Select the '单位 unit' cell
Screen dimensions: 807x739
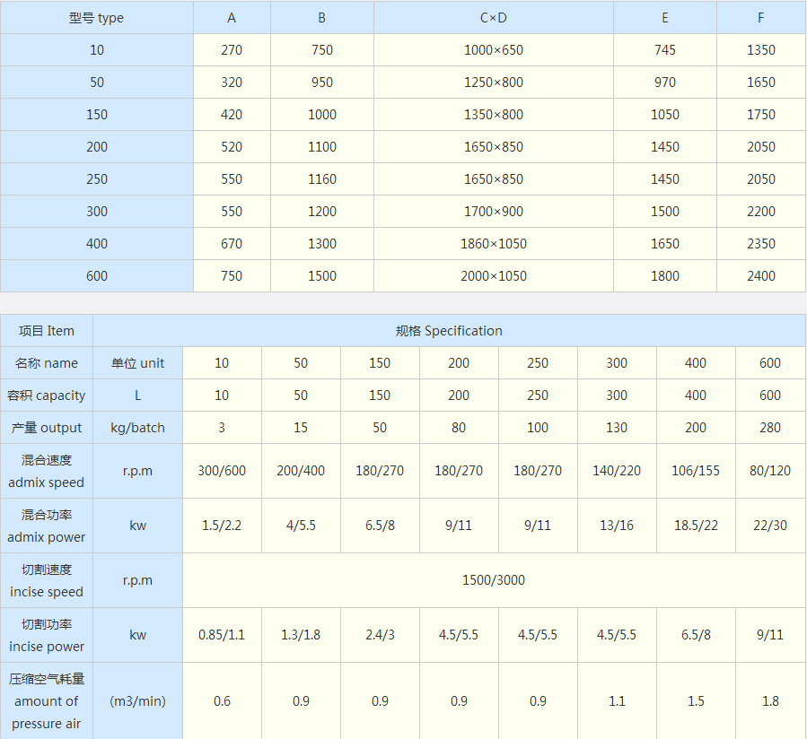137,363
